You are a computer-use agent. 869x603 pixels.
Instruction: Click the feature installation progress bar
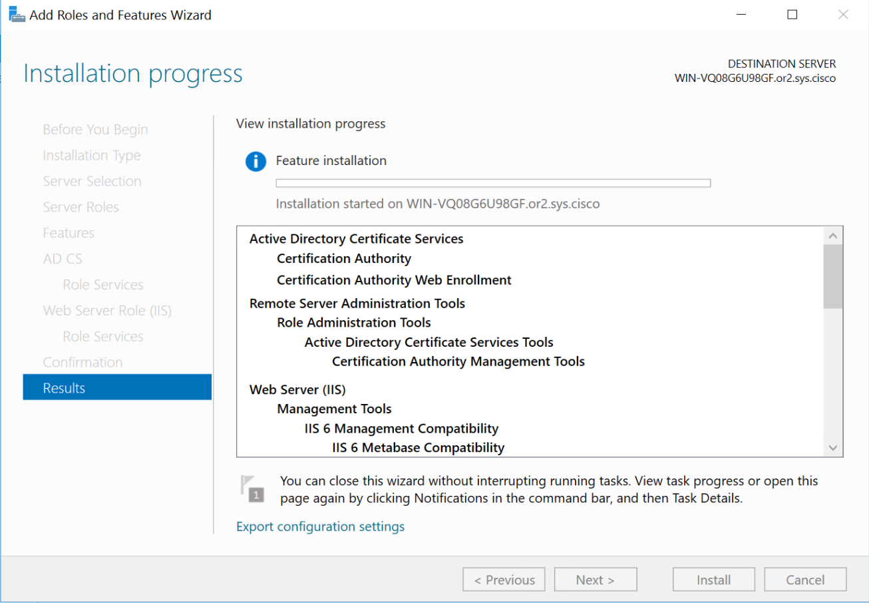coord(493,183)
